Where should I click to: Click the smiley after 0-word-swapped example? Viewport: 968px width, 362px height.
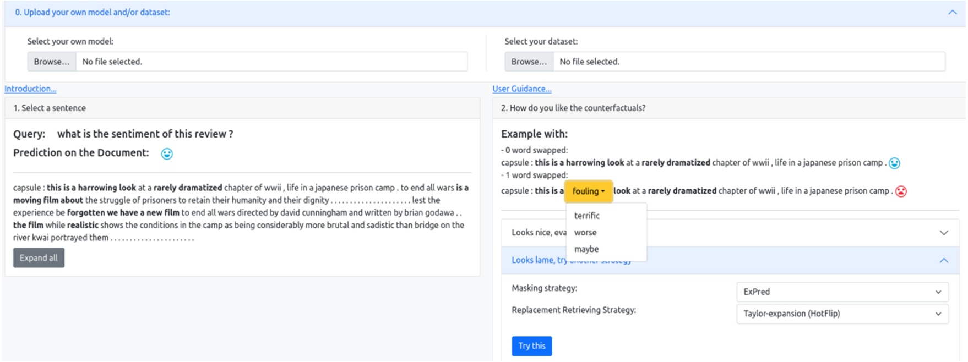(x=894, y=163)
